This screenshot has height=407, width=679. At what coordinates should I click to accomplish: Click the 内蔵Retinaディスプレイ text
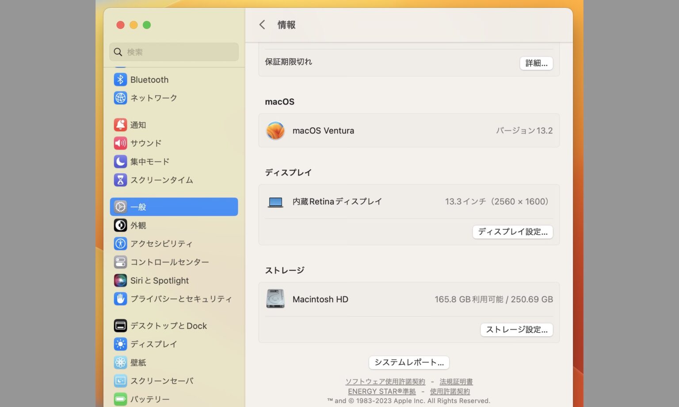point(337,202)
